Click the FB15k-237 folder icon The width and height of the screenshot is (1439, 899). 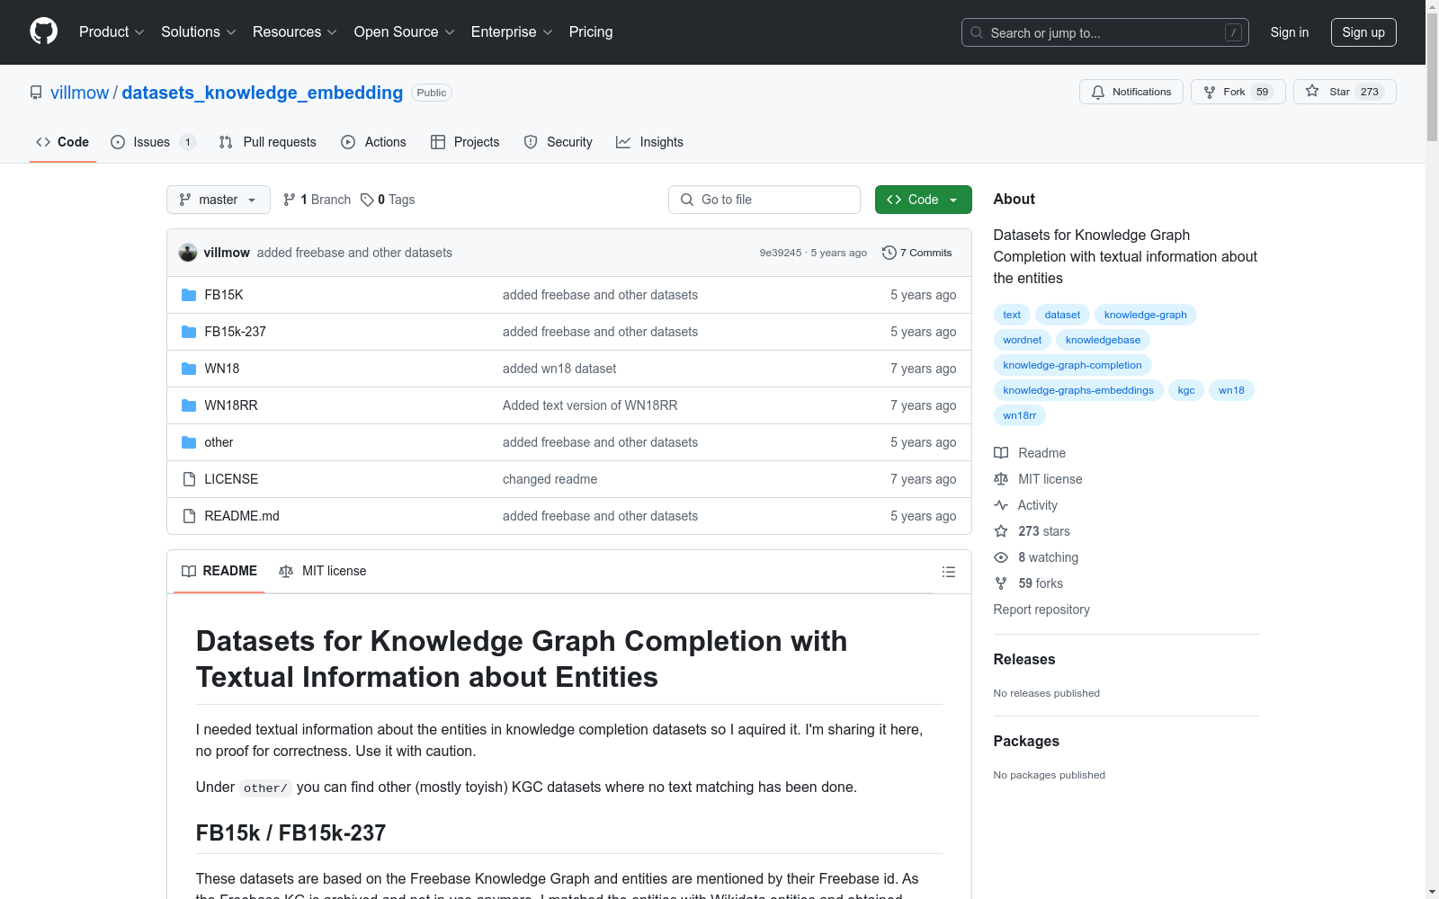(x=189, y=332)
